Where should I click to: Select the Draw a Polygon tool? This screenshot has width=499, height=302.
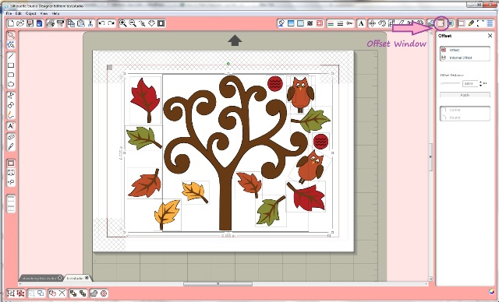(11, 96)
